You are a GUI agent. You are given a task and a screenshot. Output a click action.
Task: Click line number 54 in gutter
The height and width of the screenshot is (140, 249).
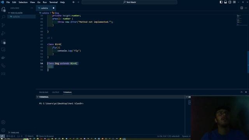[42, 63]
